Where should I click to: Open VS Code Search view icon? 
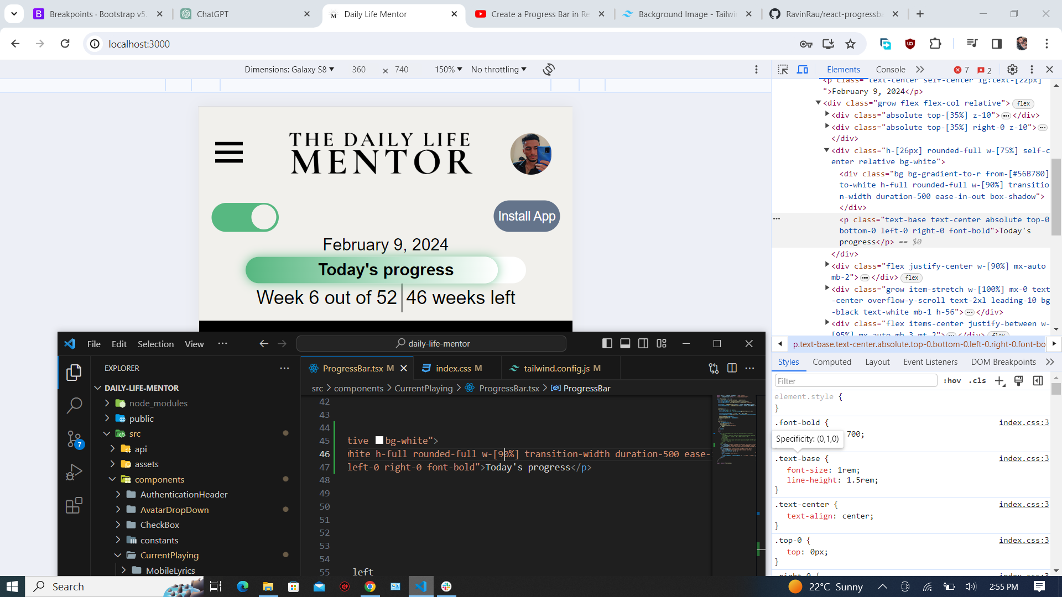click(x=74, y=406)
